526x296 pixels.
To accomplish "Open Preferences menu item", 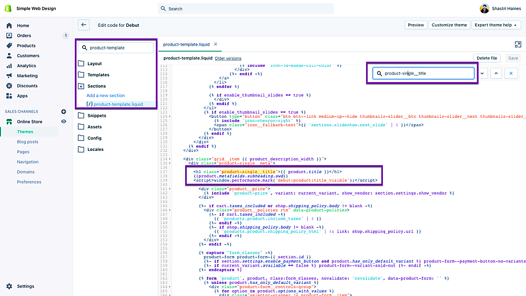I will pos(29,182).
